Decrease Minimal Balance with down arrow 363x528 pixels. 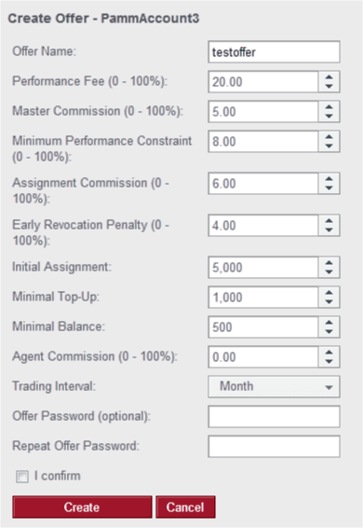329,332
